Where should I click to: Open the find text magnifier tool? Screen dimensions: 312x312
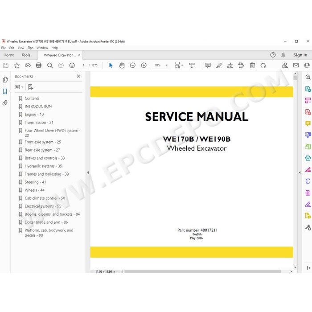point(50,66)
